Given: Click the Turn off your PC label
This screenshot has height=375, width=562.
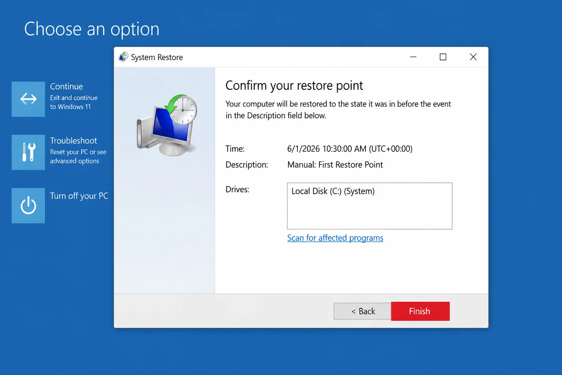Looking at the screenshot, I should pos(79,196).
